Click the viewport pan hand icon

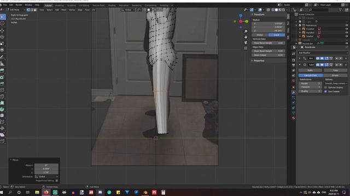(246, 37)
